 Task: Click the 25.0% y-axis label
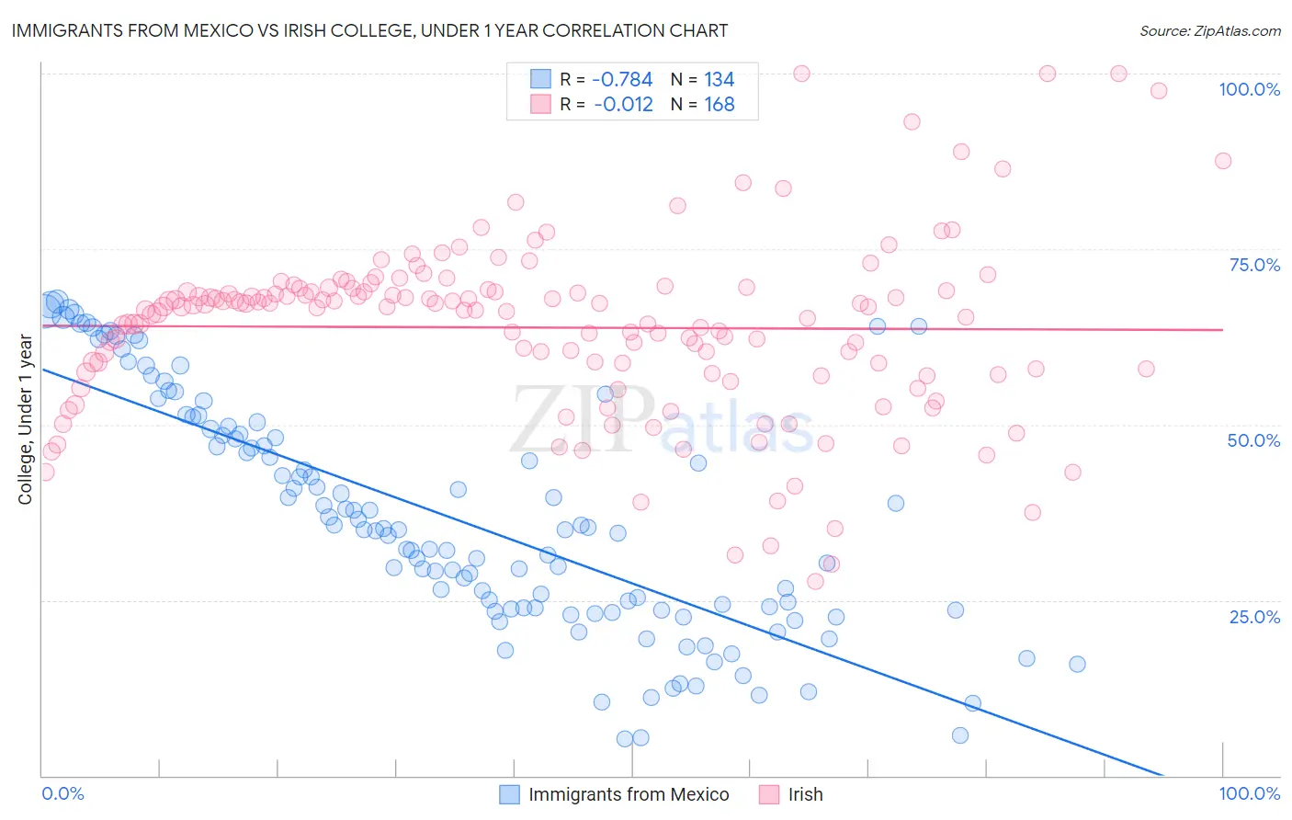coord(1255,616)
